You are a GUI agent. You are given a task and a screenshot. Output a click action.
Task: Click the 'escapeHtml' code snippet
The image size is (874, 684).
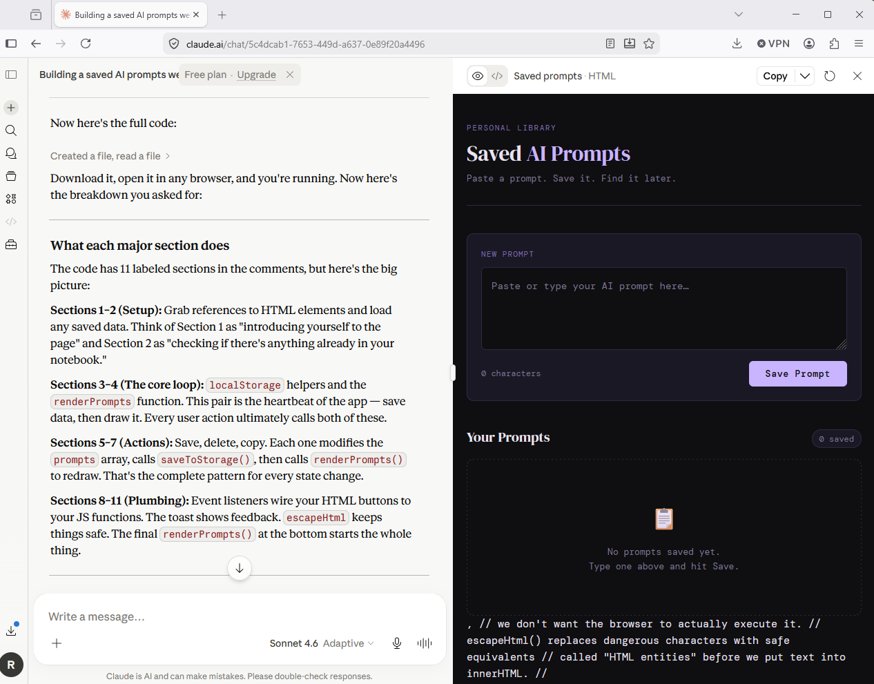point(315,518)
